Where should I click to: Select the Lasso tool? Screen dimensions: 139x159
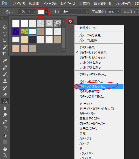[x=5, y=41]
